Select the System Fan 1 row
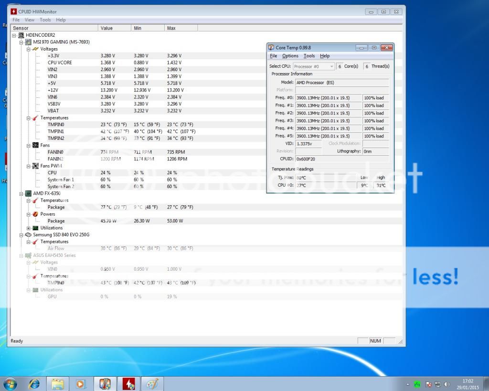489x391 pixels. pyautogui.click(x=206, y=180)
